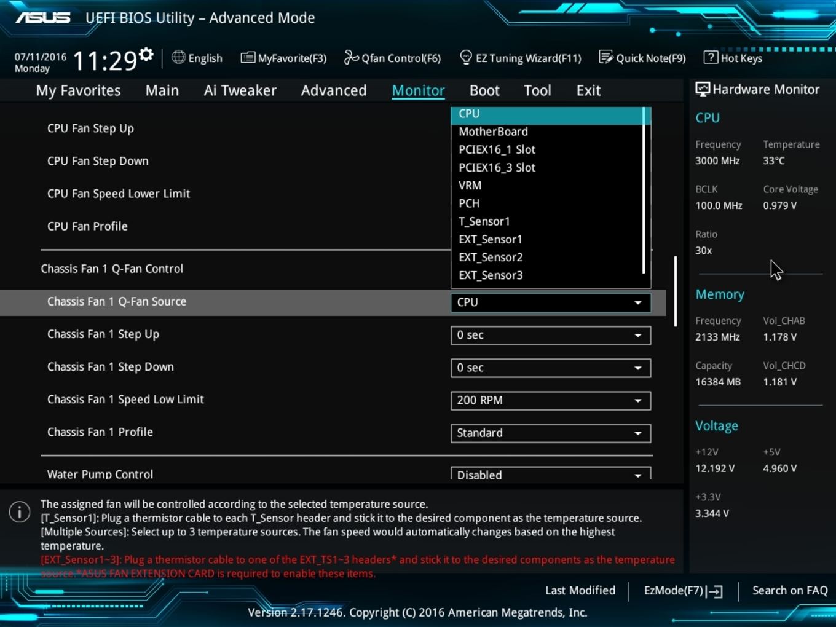The width and height of the screenshot is (836, 627).
Task: Click the 07/11/2016 date
Action: pos(41,57)
